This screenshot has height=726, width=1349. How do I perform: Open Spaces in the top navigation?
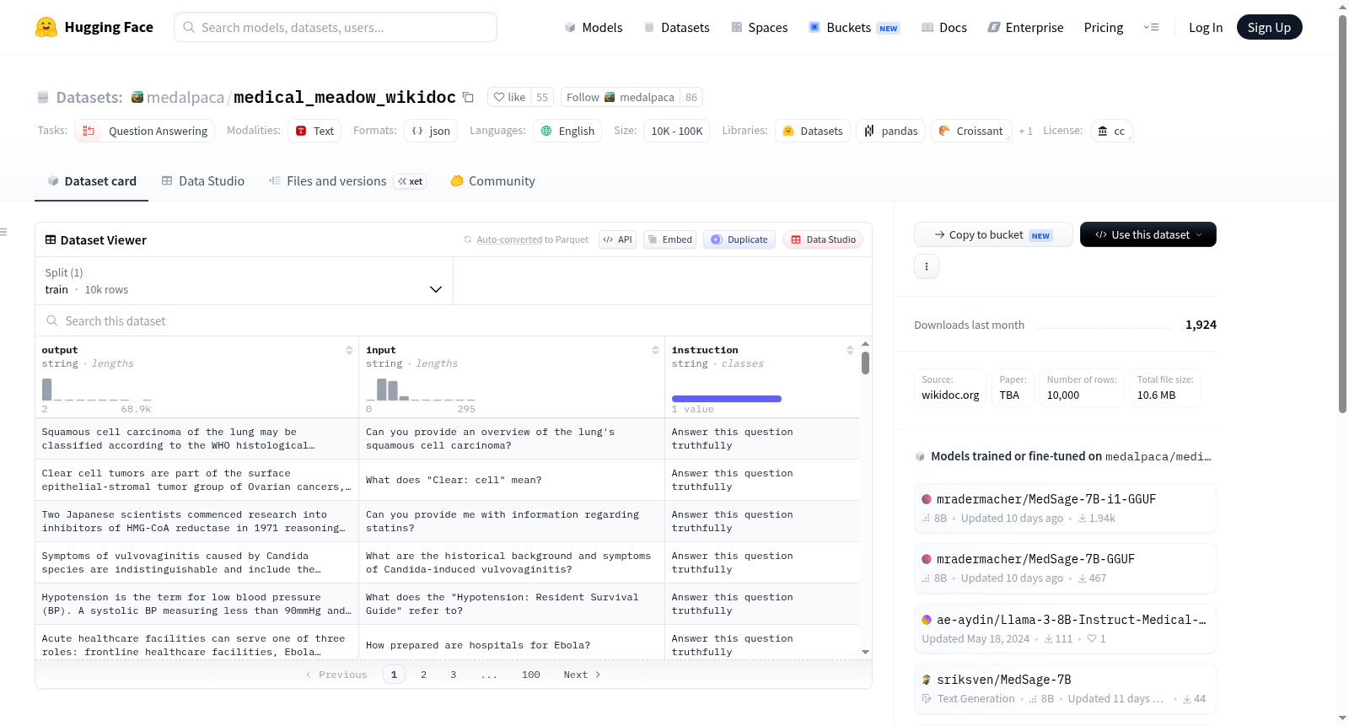click(759, 27)
